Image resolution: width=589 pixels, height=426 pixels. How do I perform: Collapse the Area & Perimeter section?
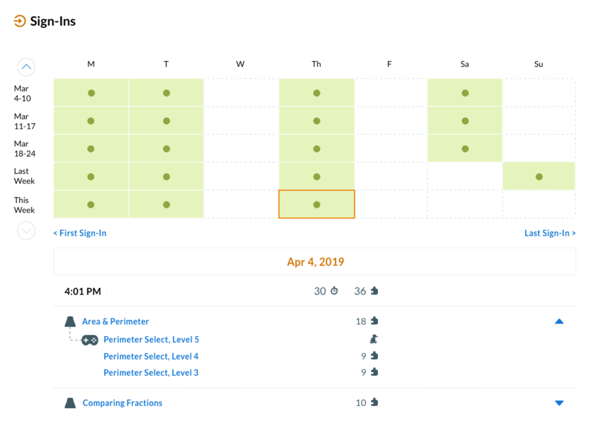[x=559, y=322]
